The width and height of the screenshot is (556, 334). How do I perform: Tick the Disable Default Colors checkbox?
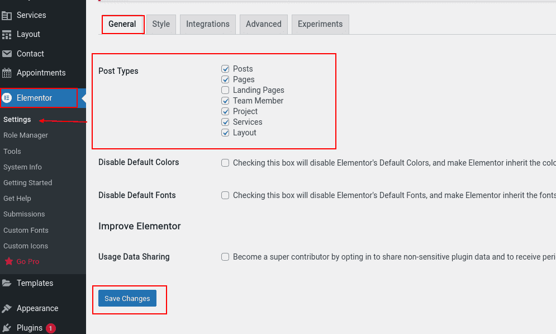(225, 163)
